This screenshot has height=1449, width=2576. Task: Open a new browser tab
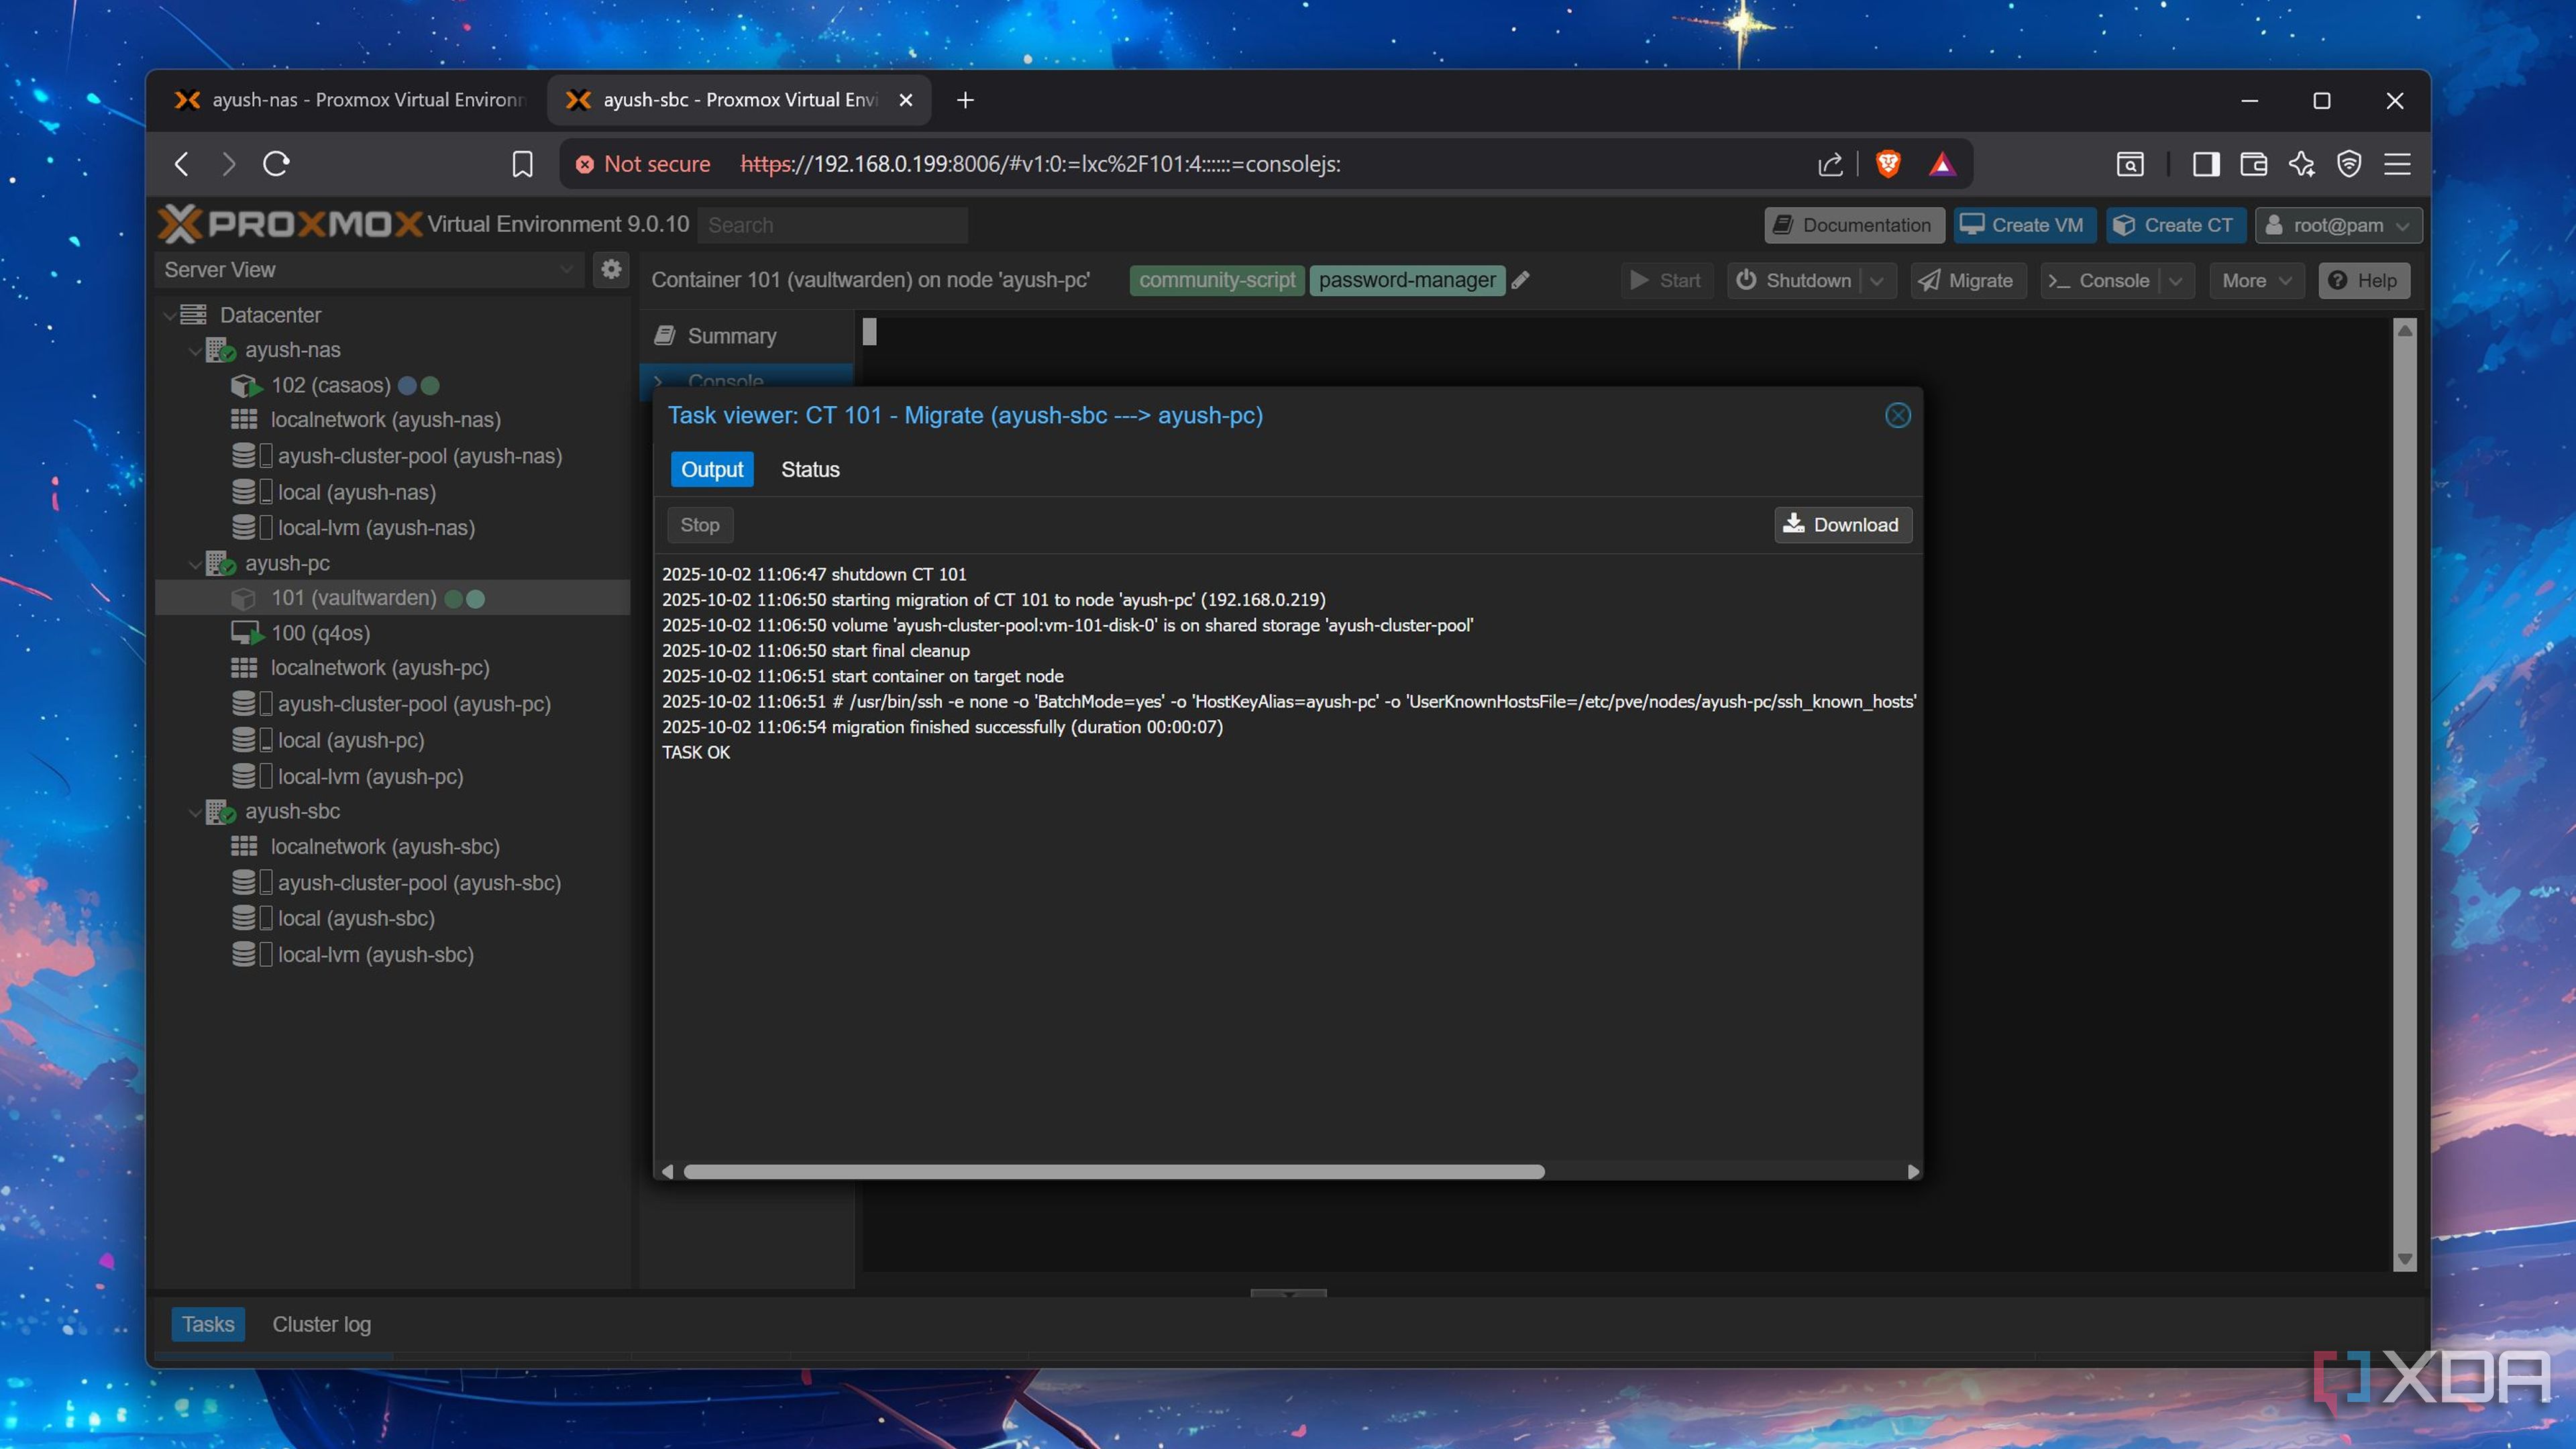point(965,100)
